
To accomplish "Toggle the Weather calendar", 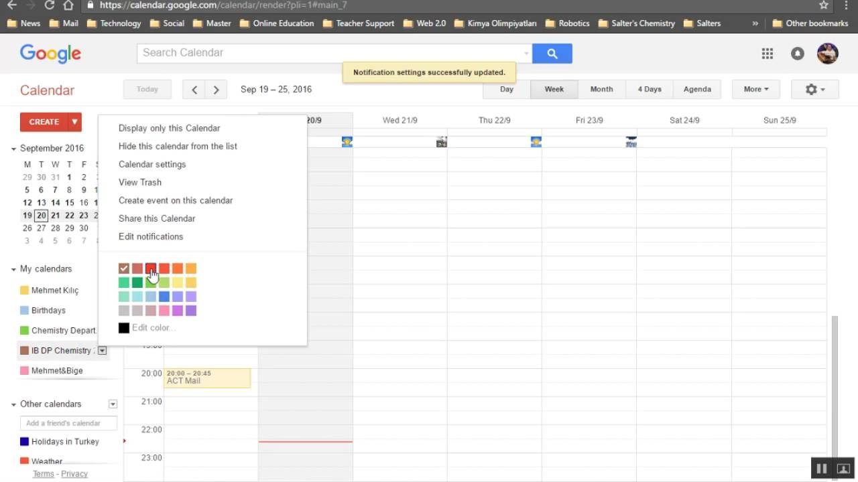I will 24,461.
